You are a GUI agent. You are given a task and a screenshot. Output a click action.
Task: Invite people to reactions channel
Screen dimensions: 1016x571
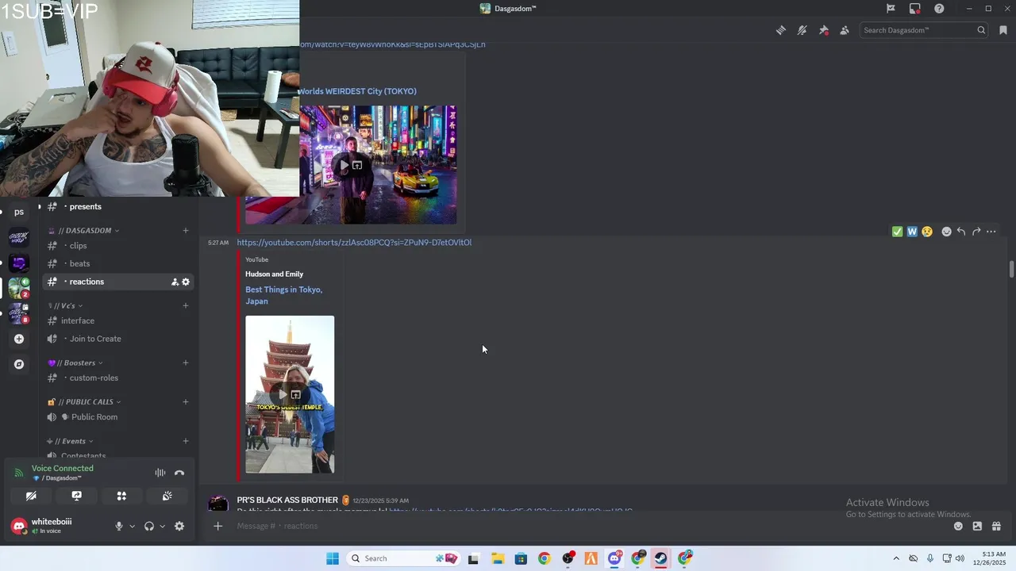175,282
